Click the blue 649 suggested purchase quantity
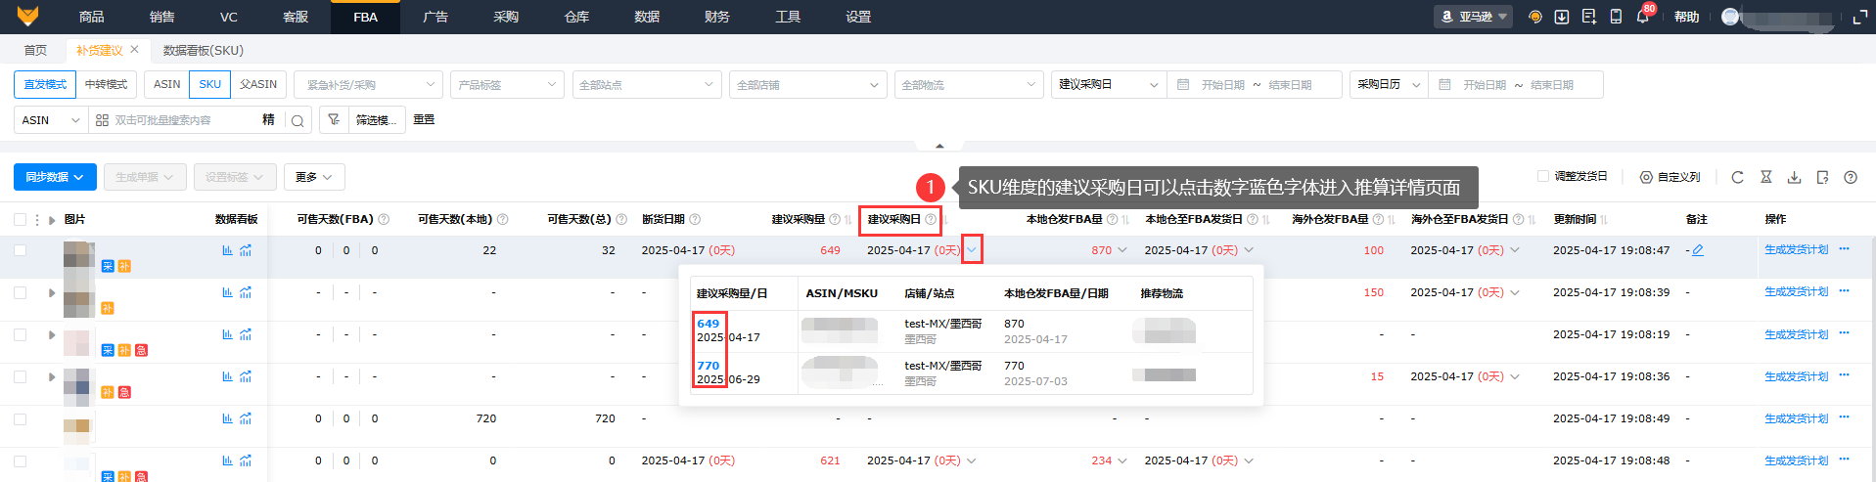Screen dimensions: 1876x482 point(709,324)
